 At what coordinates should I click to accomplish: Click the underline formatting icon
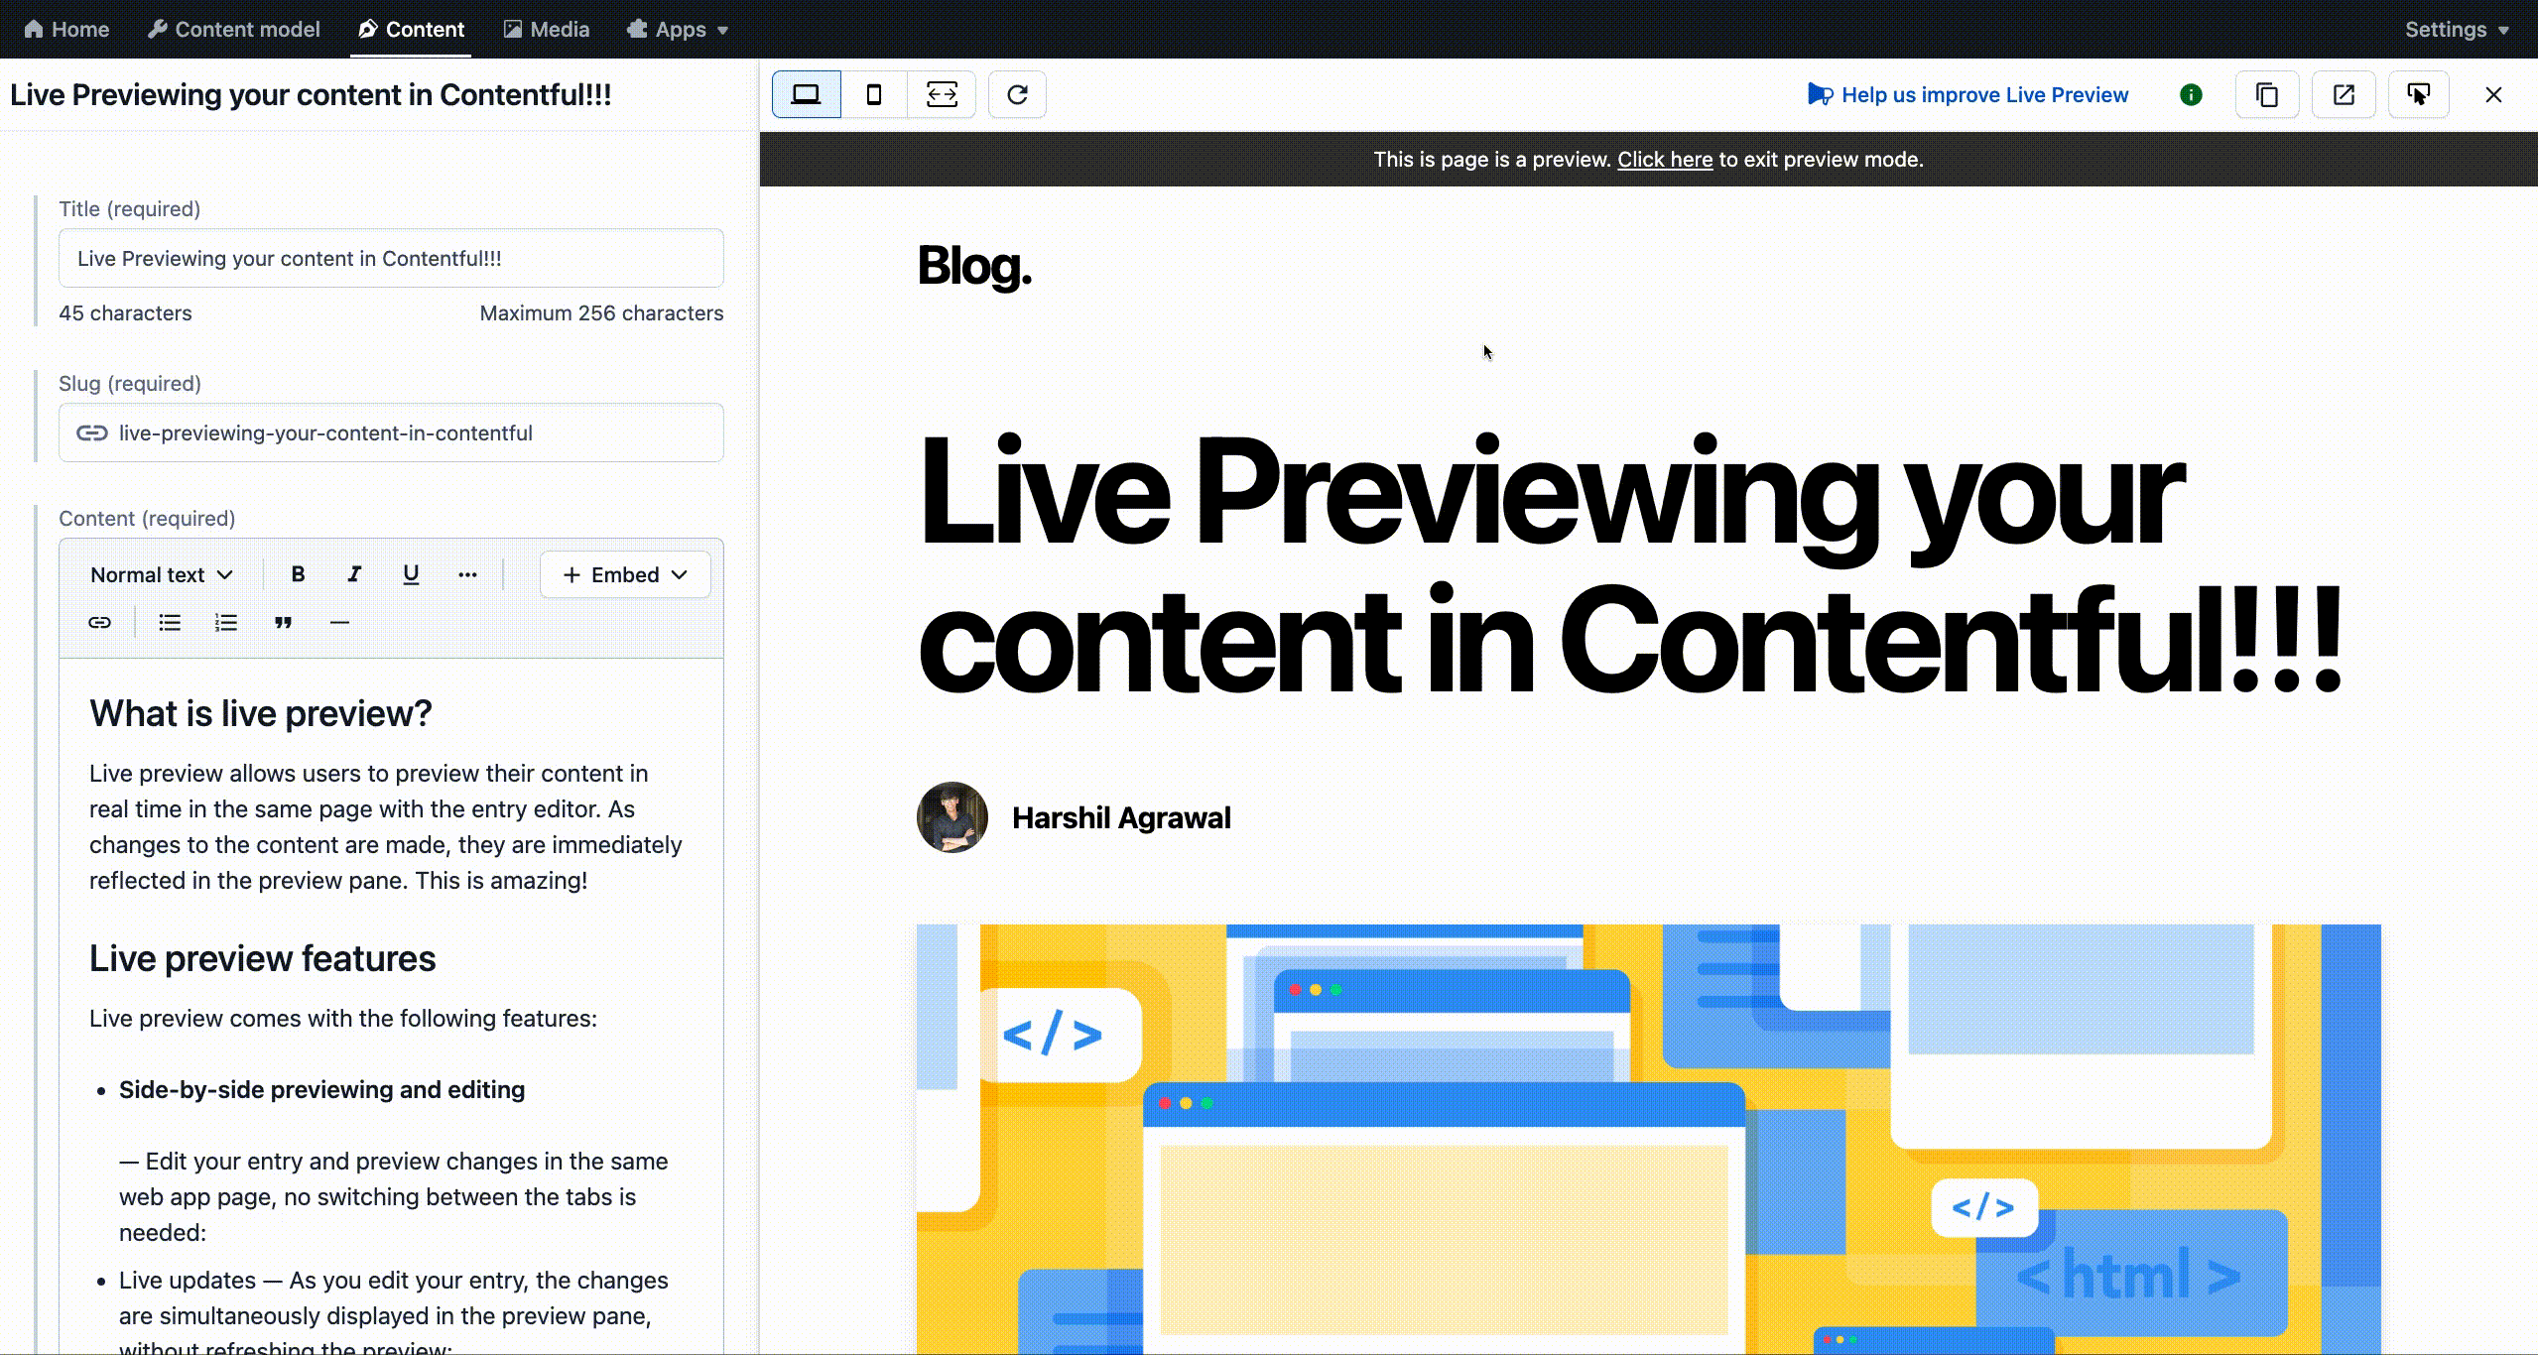tap(411, 574)
